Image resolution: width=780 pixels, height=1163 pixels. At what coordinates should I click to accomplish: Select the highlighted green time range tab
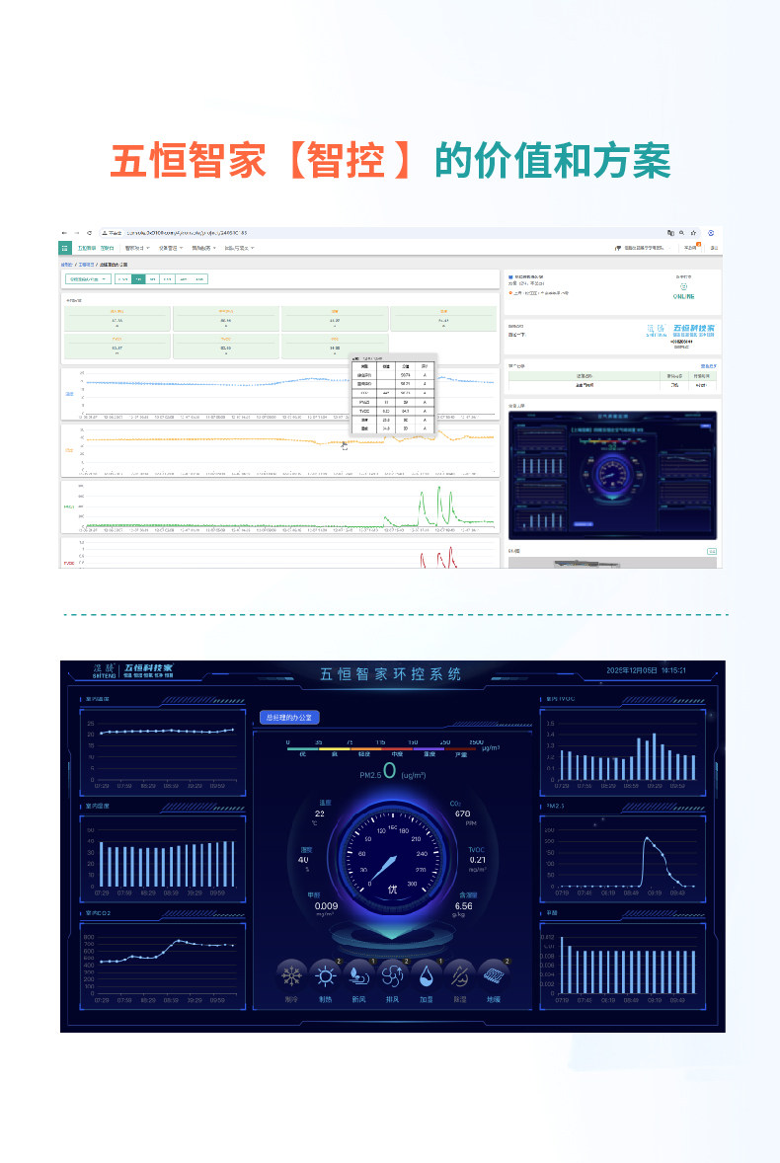[x=138, y=278]
